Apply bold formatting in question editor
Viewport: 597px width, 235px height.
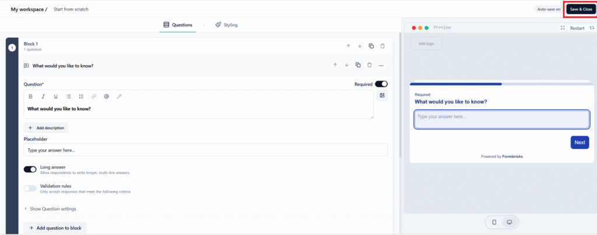click(x=30, y=97)
